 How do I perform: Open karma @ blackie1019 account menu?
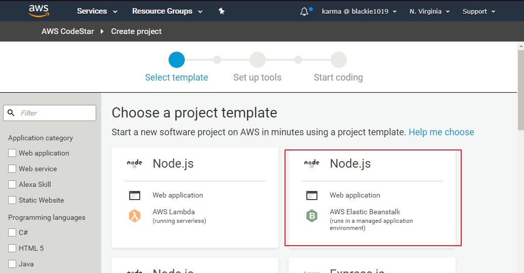pos(359,11)
